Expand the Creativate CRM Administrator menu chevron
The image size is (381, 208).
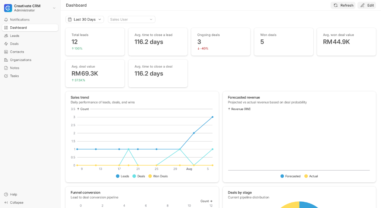54,8
